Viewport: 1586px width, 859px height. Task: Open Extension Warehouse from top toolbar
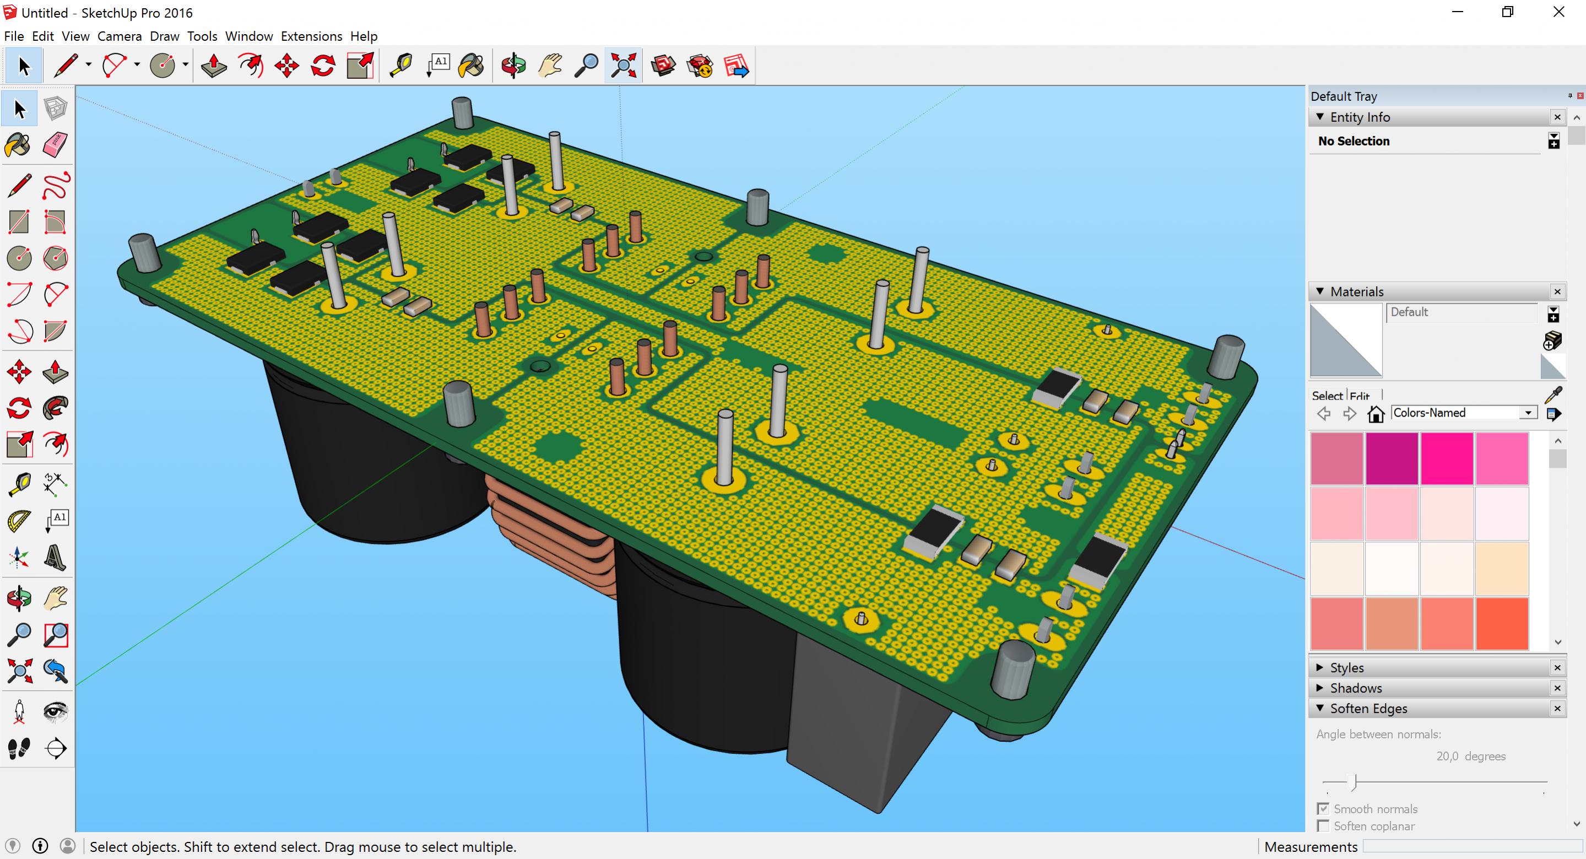pyautogui.click(x=700, y=65)
